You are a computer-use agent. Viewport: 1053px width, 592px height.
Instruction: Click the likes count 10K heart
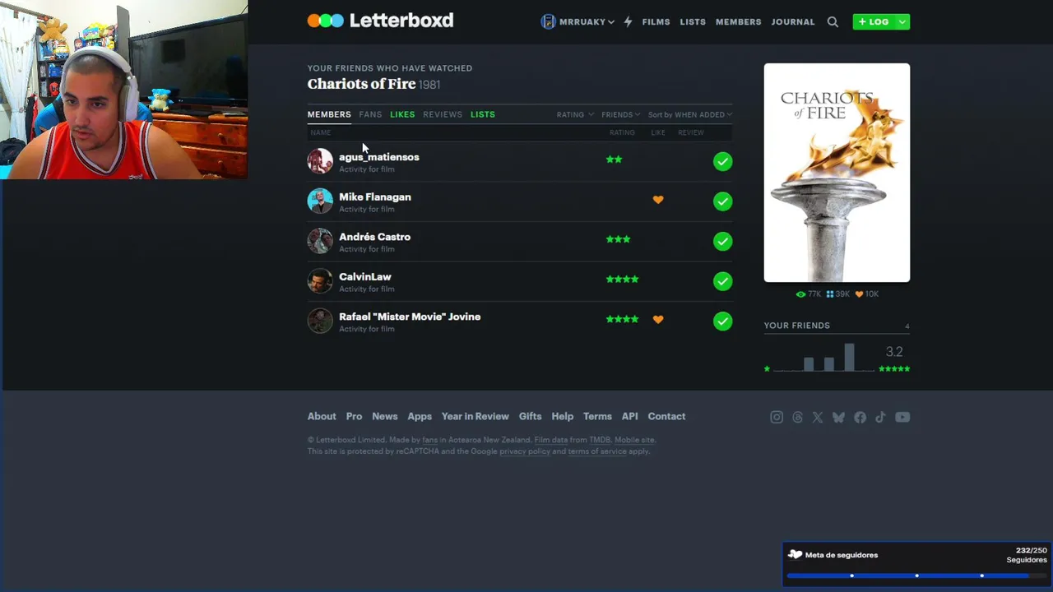[x=867, y=294]
